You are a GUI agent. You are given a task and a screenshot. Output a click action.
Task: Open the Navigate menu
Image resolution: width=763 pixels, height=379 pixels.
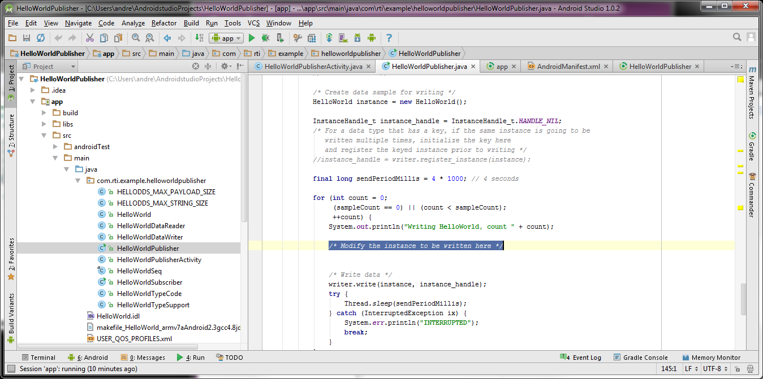point(78,23)
